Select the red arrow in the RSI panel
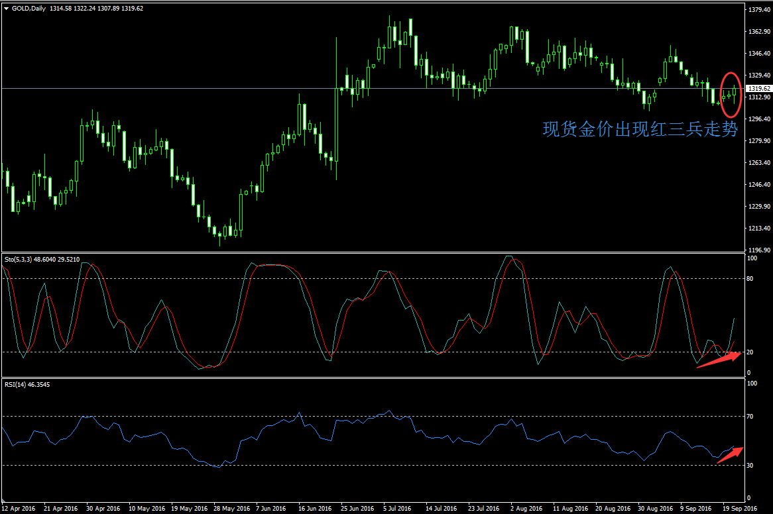This screenshot has height=514, width=773. click(729, 456)
